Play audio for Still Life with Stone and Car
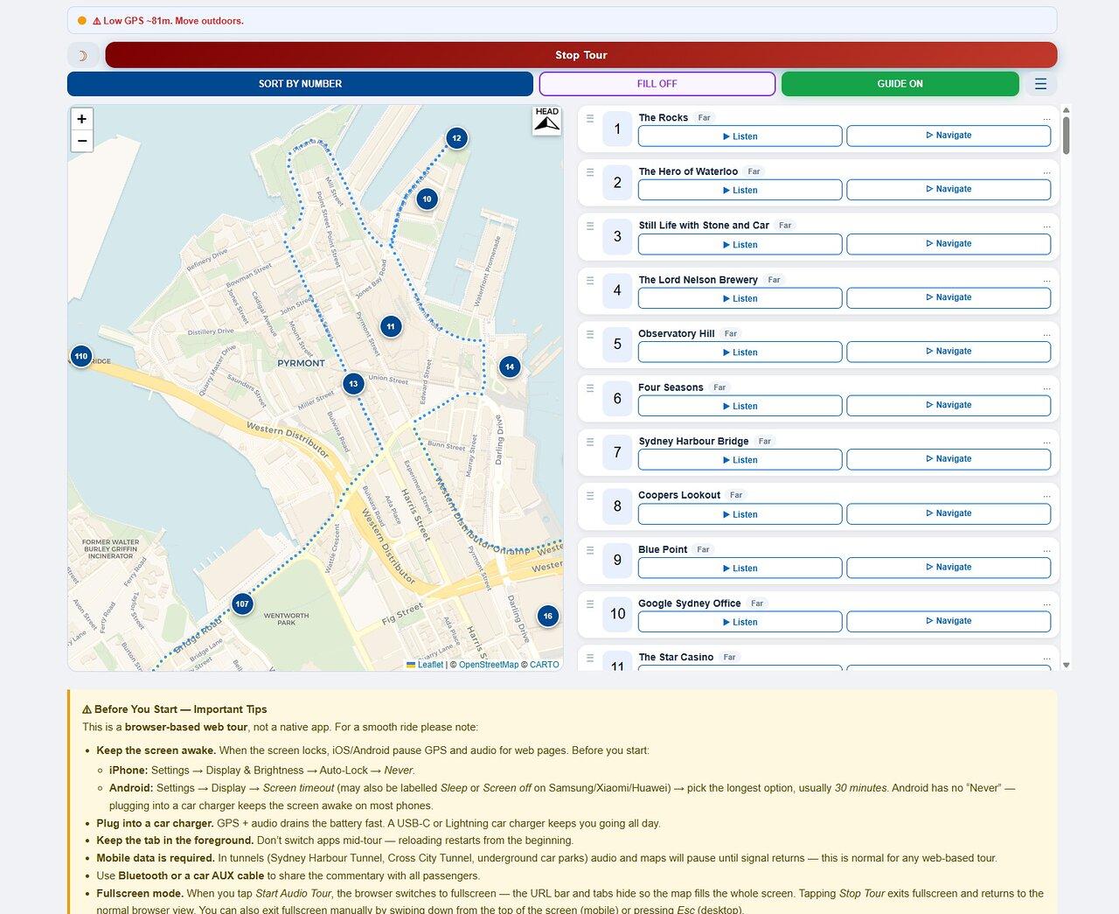This screenshot has width=1119, height=914. tap(740, 245)
